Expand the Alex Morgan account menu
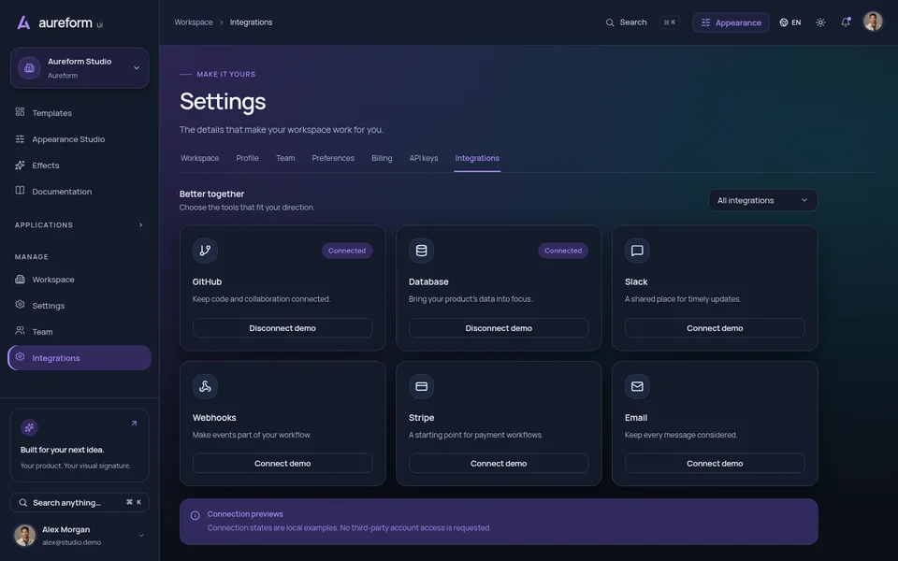 point(80,535)
